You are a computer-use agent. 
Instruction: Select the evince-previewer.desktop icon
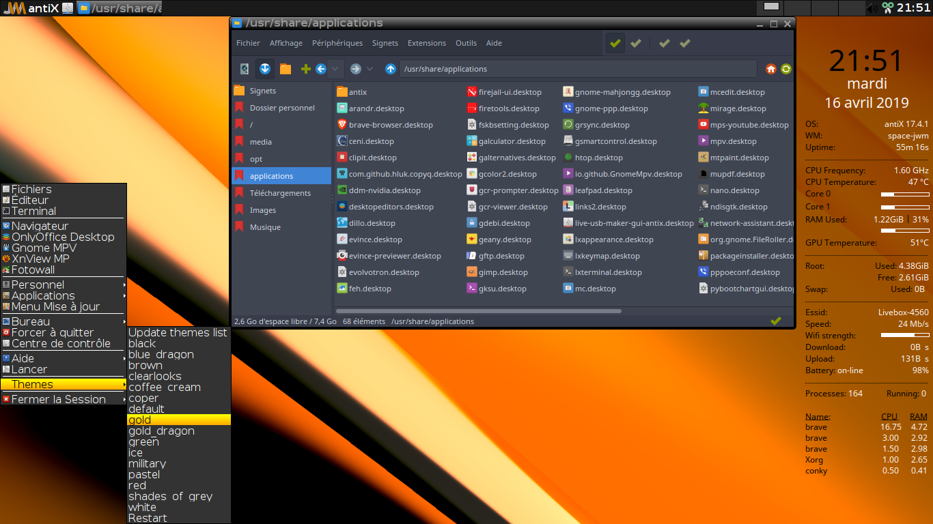click(x=342, y=256)
